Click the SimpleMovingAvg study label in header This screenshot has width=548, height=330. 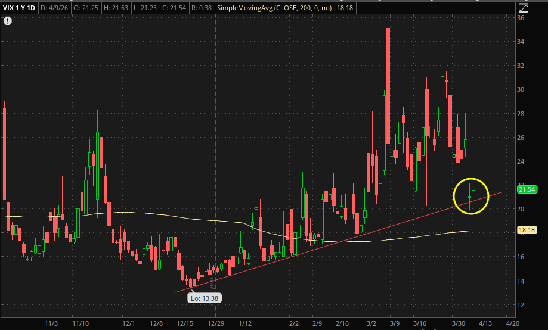click(x=274, y=8)
